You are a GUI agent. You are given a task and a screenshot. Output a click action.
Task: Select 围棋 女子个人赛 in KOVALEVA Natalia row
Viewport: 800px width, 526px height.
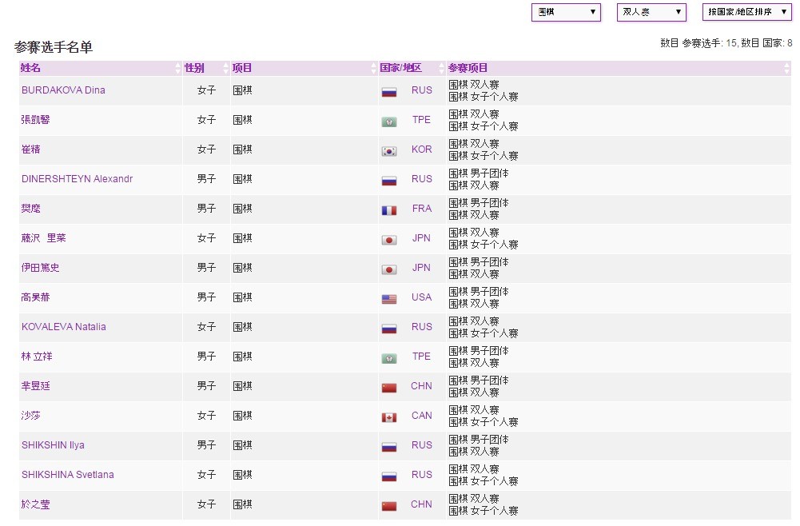tap(484, 333)
